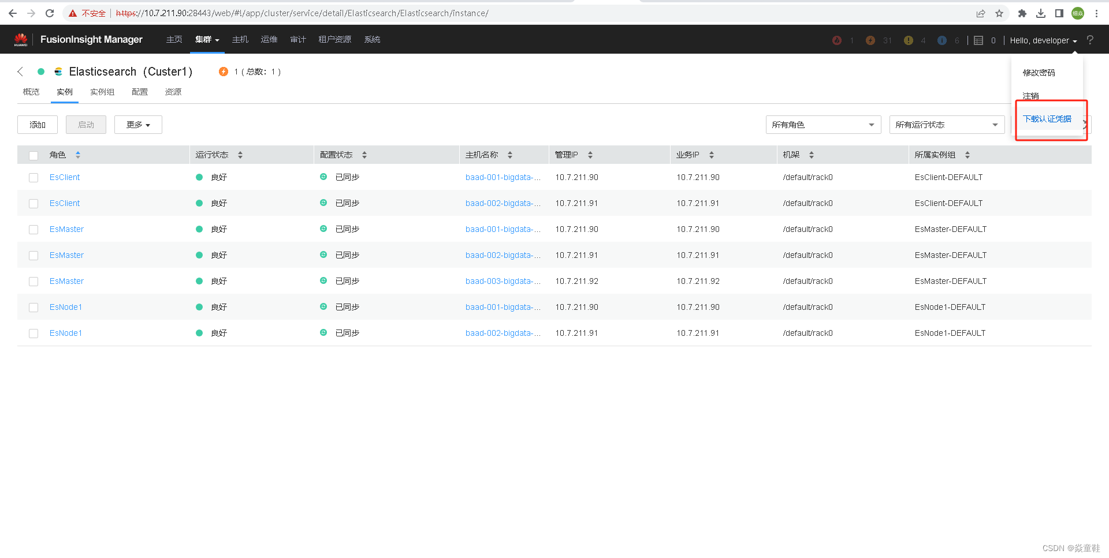
Task: Open baad-001-bigdata host link in first EsClient row
Action: [x=503, y=177]
